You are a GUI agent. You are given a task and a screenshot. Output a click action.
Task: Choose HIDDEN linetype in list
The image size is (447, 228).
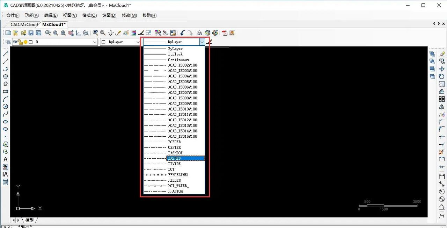174,180
